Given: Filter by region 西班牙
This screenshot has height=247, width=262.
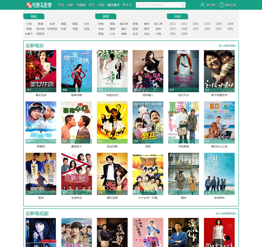Looking at the screenshot, I should coord(40,34).
